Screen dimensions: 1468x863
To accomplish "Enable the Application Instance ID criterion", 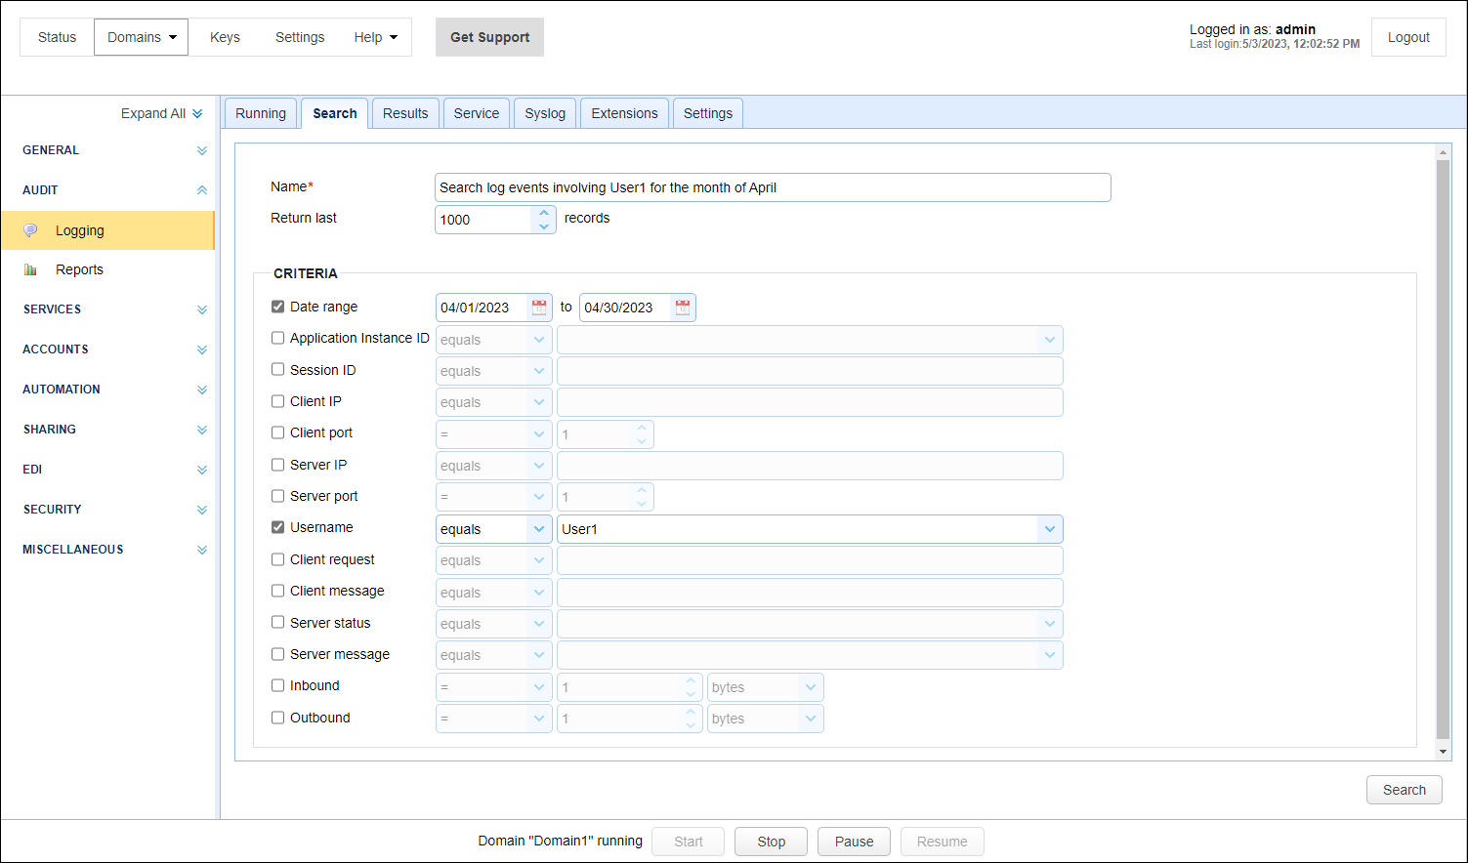I will point(277,338).
